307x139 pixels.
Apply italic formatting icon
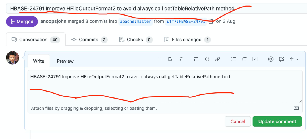point(181,59)
